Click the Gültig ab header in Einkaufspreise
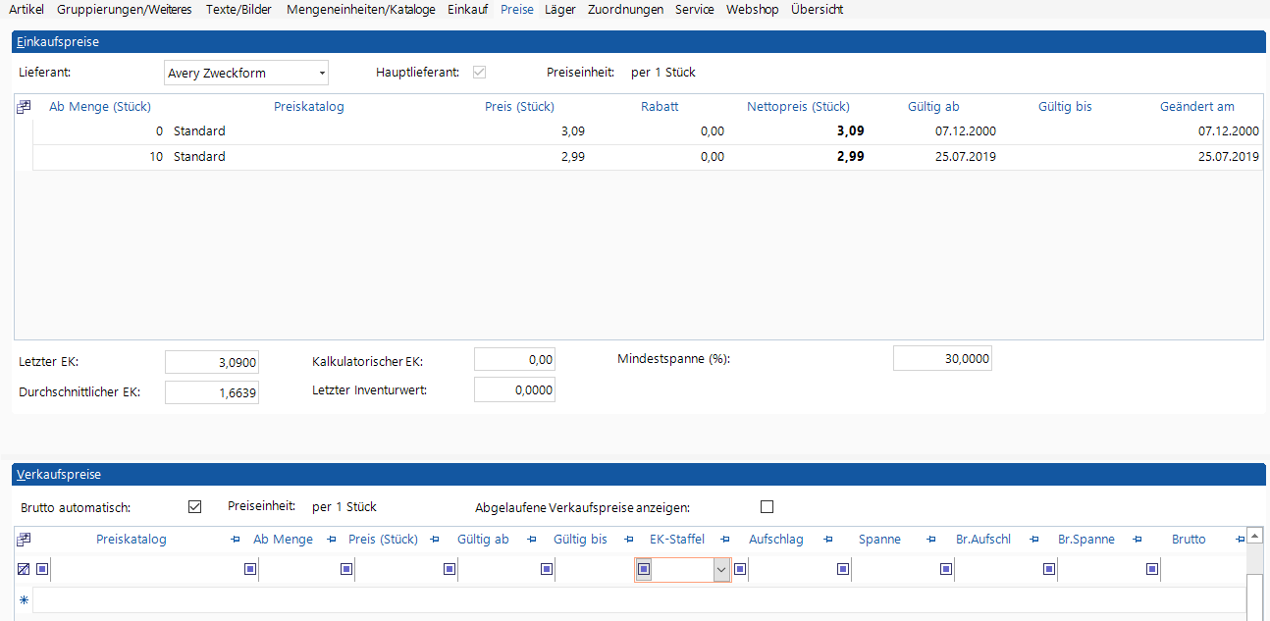This screenshot has width=1270, height=621. coord(933,107)
